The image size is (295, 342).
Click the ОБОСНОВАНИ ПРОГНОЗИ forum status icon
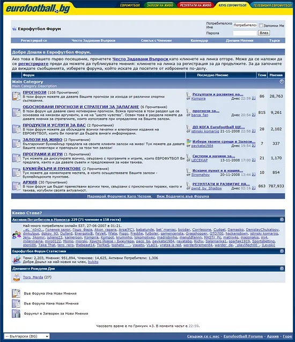point(16,112)
